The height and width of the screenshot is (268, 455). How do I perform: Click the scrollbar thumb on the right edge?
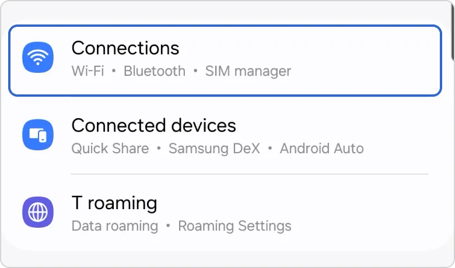(453, 29)
